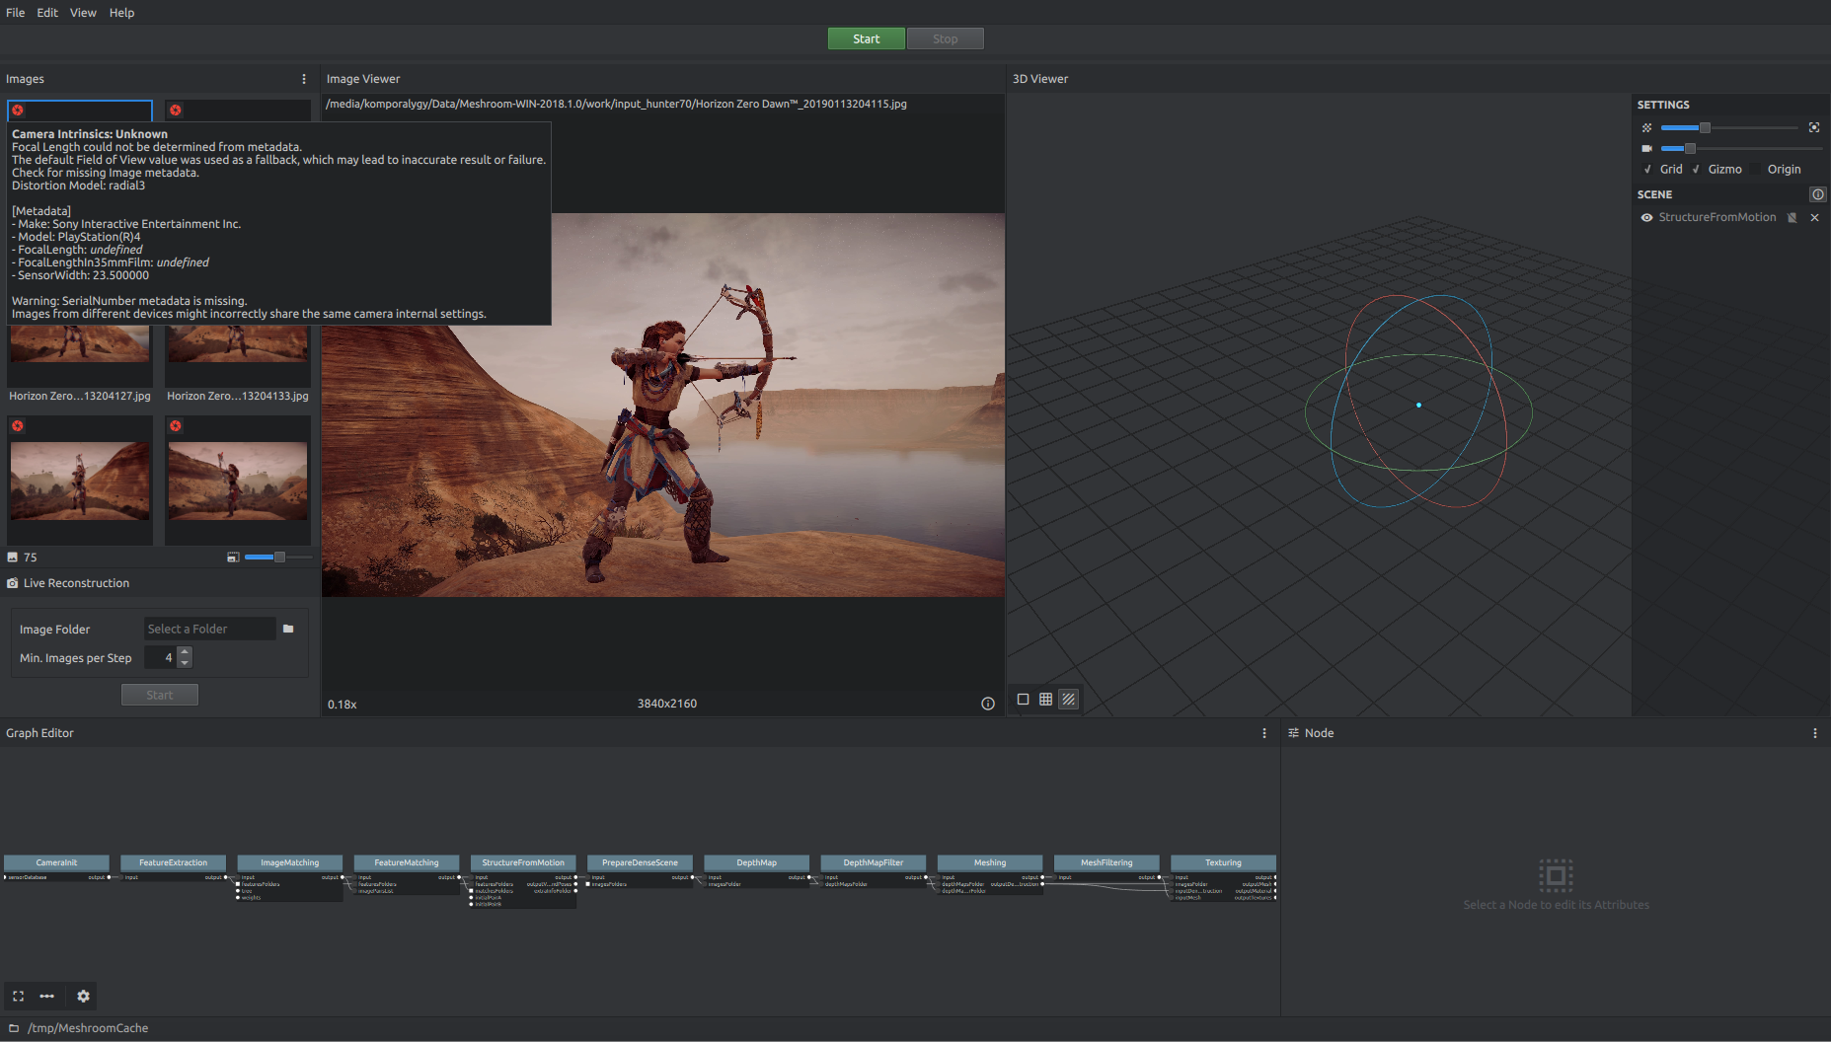Click warning icon above bottom-right thumbnail
1831x1042 pixels.
176,426
